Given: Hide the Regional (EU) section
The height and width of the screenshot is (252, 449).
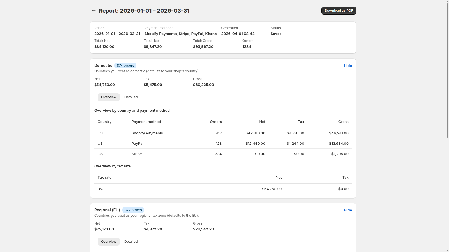Looking at the screenshot, I should [x=348, y=210].
